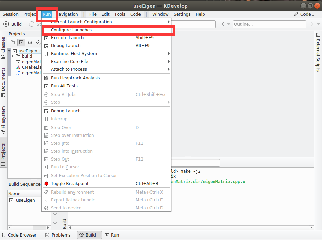Click the right scroll arrow of build output scrollbar
322x240 pixels.
pos(311,228)
